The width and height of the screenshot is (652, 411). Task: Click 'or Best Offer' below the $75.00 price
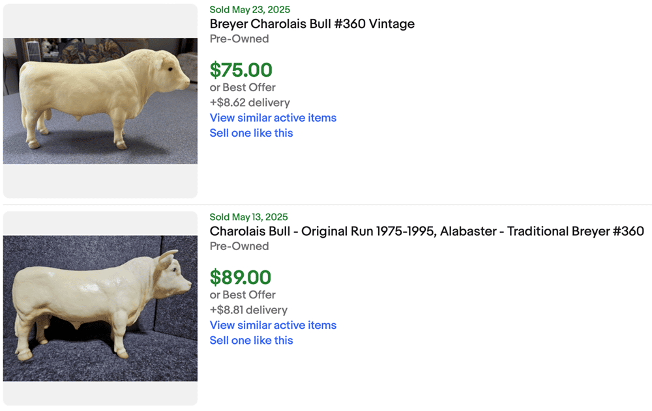(x=243, y=87)
